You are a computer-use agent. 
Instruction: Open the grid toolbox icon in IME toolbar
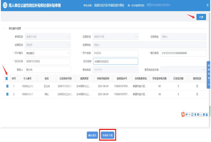(x=207, y=114)
